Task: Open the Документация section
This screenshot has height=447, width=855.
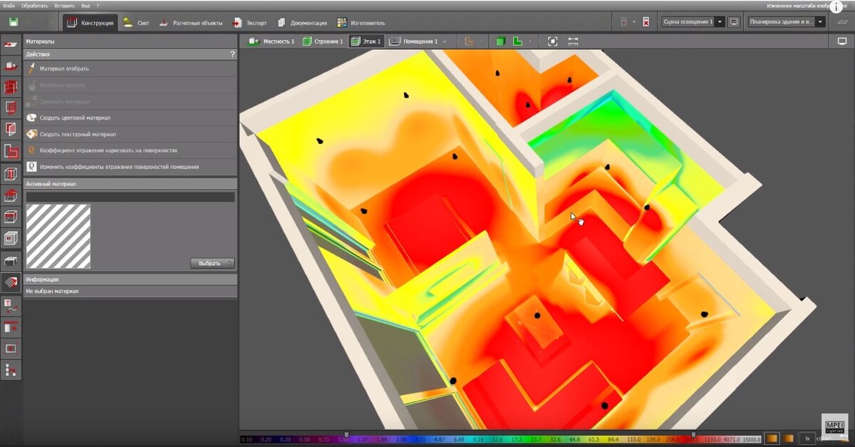Action: pos(302,23)
